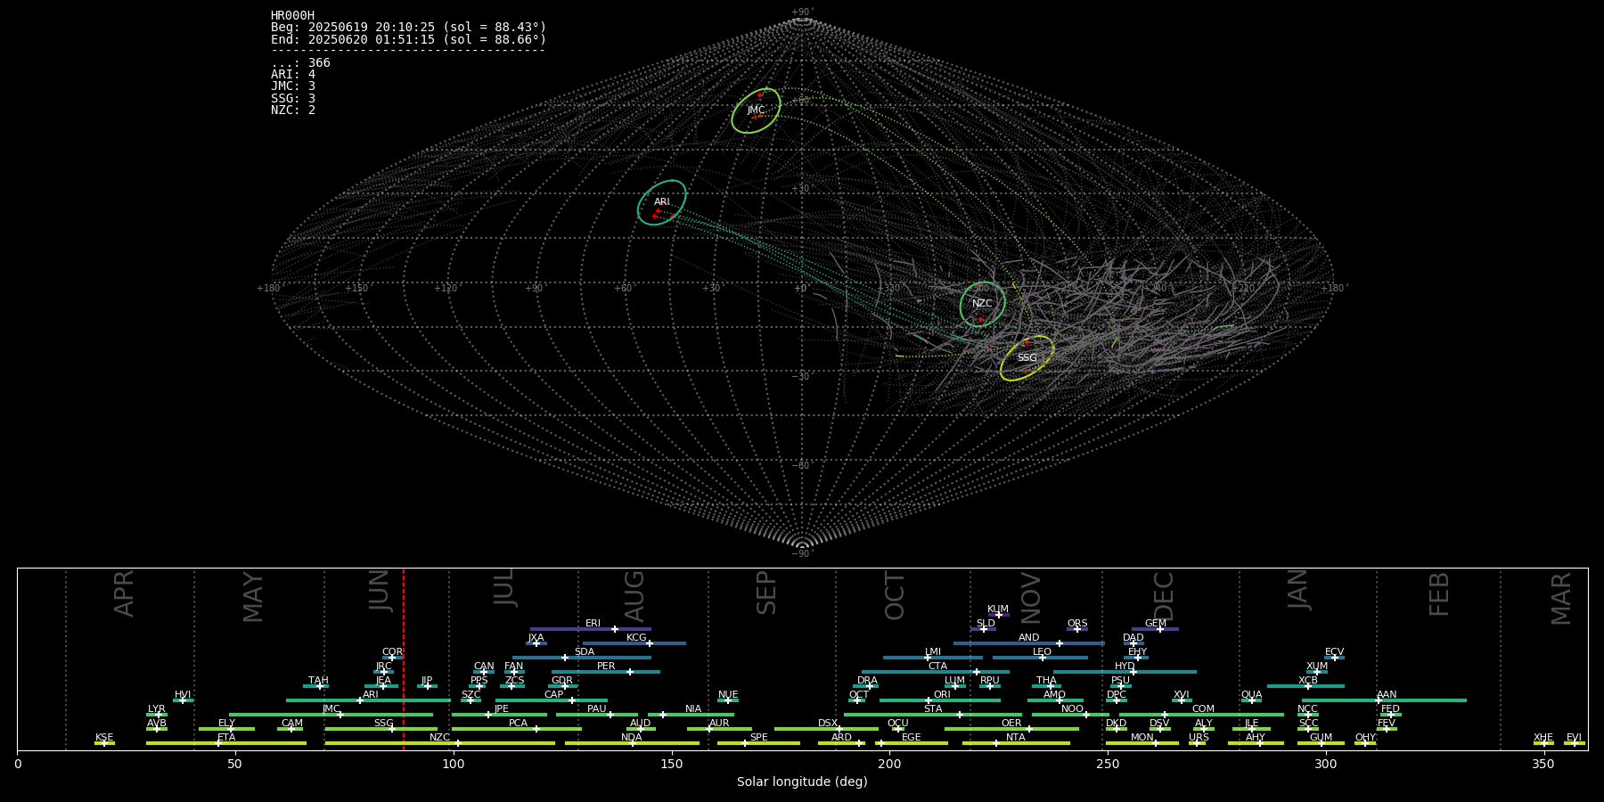
Task: Click the ETA shower bar in timeline
Action: pyautogui.click(x=226, y=743)
